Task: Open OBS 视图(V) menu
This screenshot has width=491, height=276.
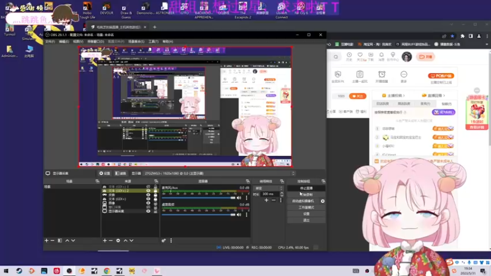Action: tap(78, 41)
